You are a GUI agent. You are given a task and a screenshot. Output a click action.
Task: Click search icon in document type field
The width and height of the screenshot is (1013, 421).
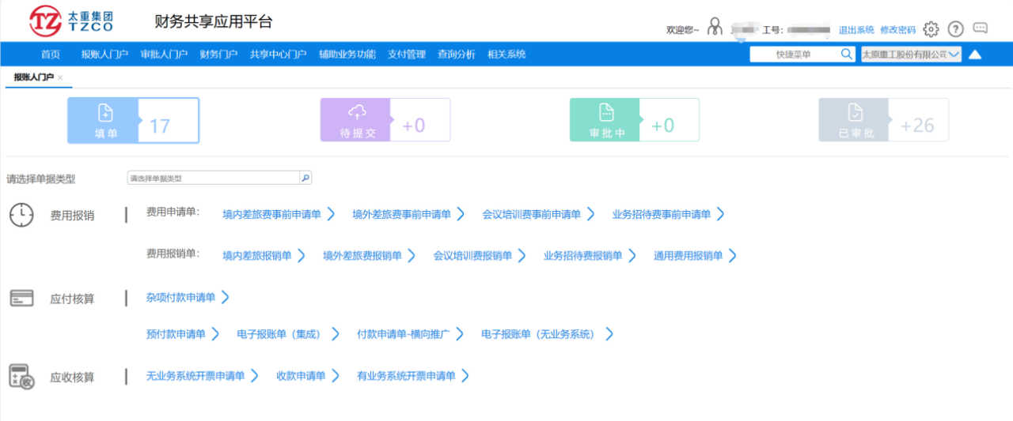tap(305, 179)
